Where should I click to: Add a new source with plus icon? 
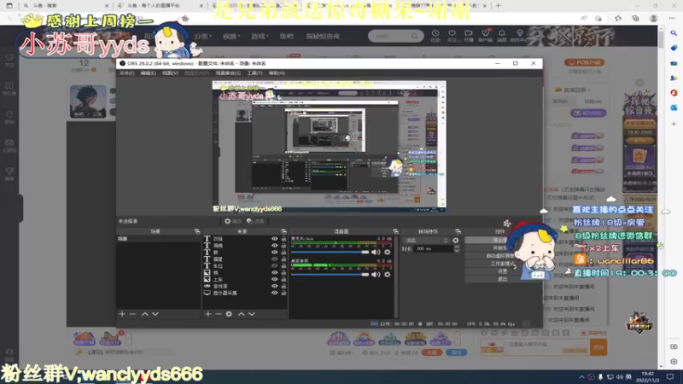click(207, 314)
